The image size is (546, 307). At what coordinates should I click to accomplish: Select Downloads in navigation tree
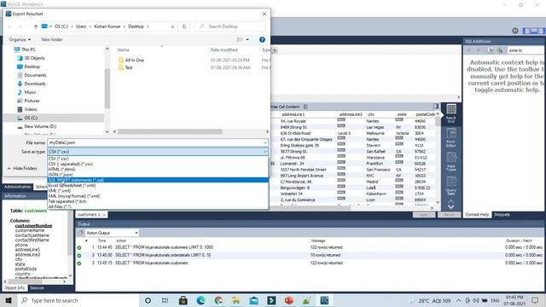35,84
